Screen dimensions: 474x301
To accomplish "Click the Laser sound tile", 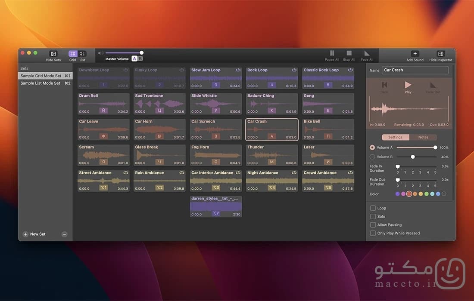I will click(328, 155).
